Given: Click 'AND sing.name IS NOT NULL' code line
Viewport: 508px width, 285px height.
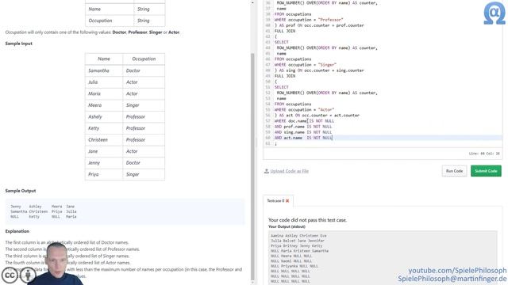Looking at the screenshot, I should [x=303, y=132].
